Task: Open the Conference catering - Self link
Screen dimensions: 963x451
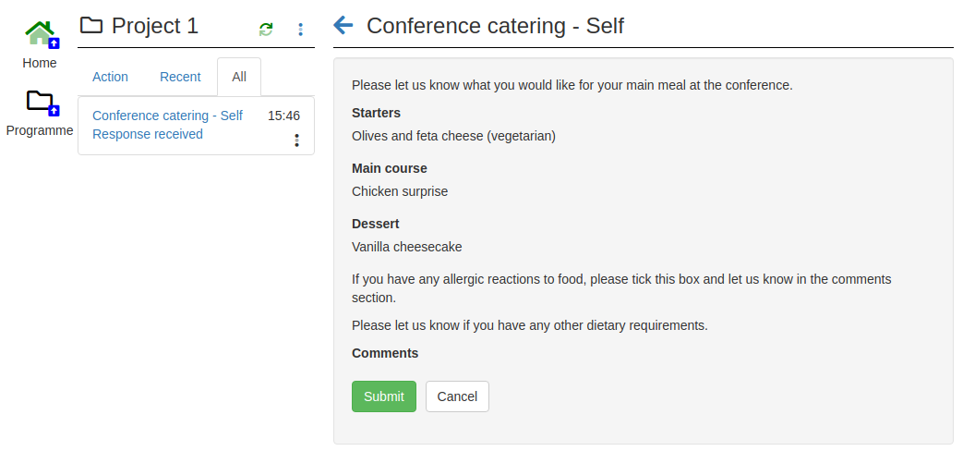Action: point(168,116)
